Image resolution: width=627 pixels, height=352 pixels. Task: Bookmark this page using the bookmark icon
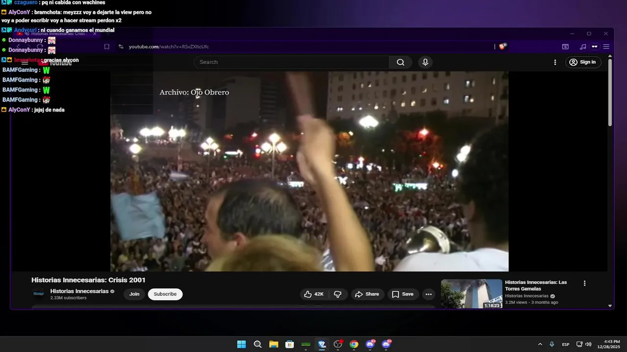(107, 46)
